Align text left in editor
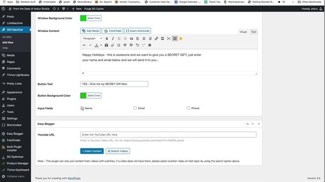325x182 pixels. (138, 38)
